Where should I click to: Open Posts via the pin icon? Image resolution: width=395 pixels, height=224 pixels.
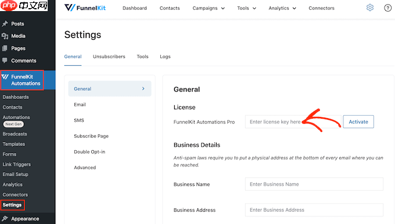[x=5, y=24]
